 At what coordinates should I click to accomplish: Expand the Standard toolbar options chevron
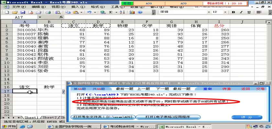click(x=154, y=12)
